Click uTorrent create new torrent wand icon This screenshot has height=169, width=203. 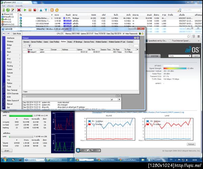point(13,10)
